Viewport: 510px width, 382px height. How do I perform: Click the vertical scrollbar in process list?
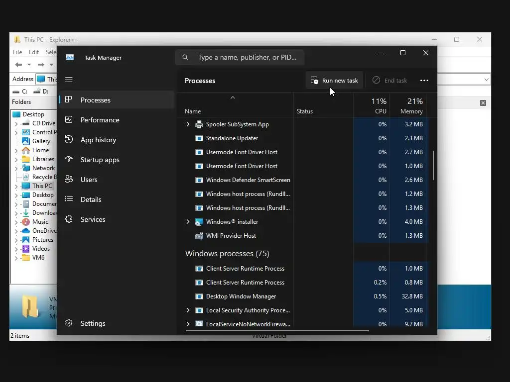(x=433, y=165)
